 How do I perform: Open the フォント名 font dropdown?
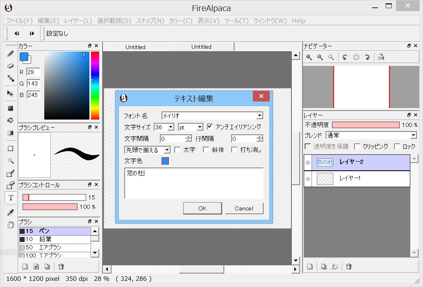point(260,115)
